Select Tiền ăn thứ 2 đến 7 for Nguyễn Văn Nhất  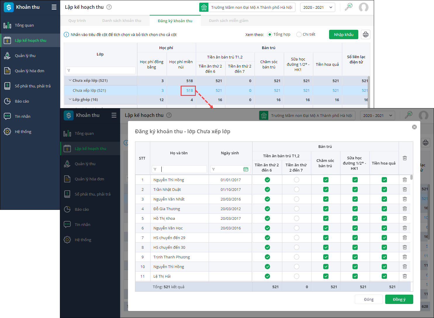pyautogui.click(x=296, y=199)
